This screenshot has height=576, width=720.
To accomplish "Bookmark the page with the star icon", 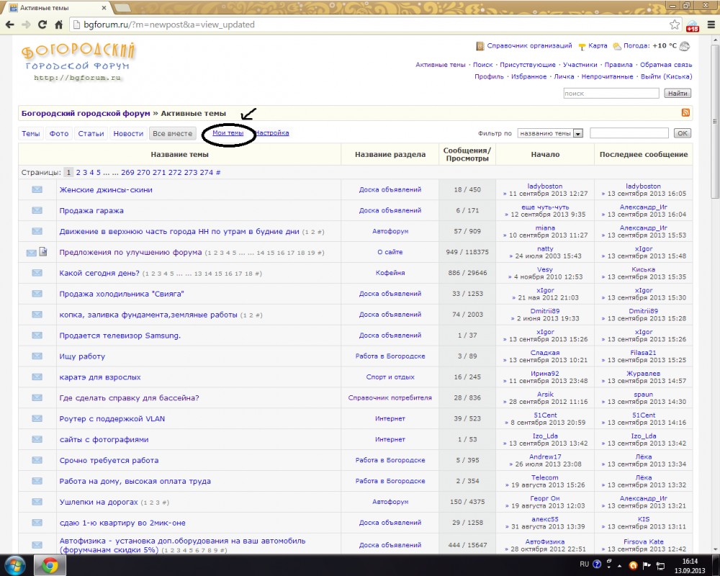I will (675, 24).
